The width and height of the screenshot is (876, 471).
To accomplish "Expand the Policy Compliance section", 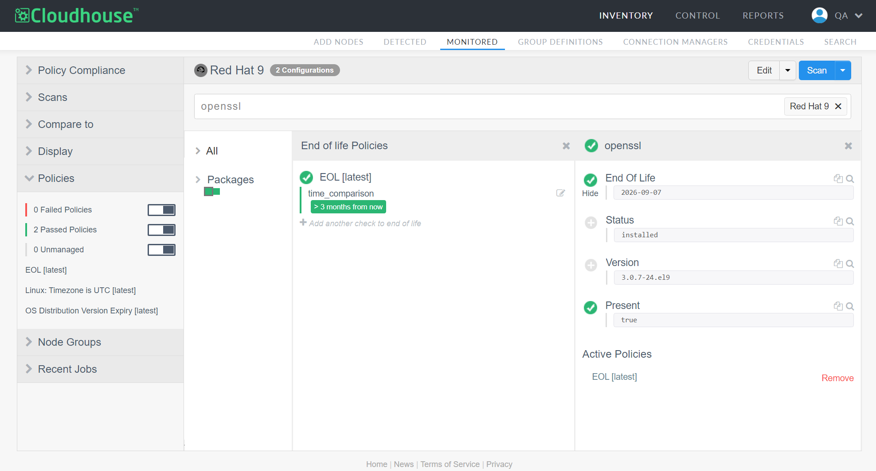I will [101, 70].
